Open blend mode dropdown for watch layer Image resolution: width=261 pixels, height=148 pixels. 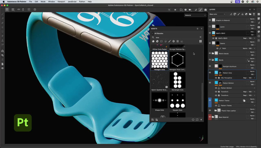[253, 25]
